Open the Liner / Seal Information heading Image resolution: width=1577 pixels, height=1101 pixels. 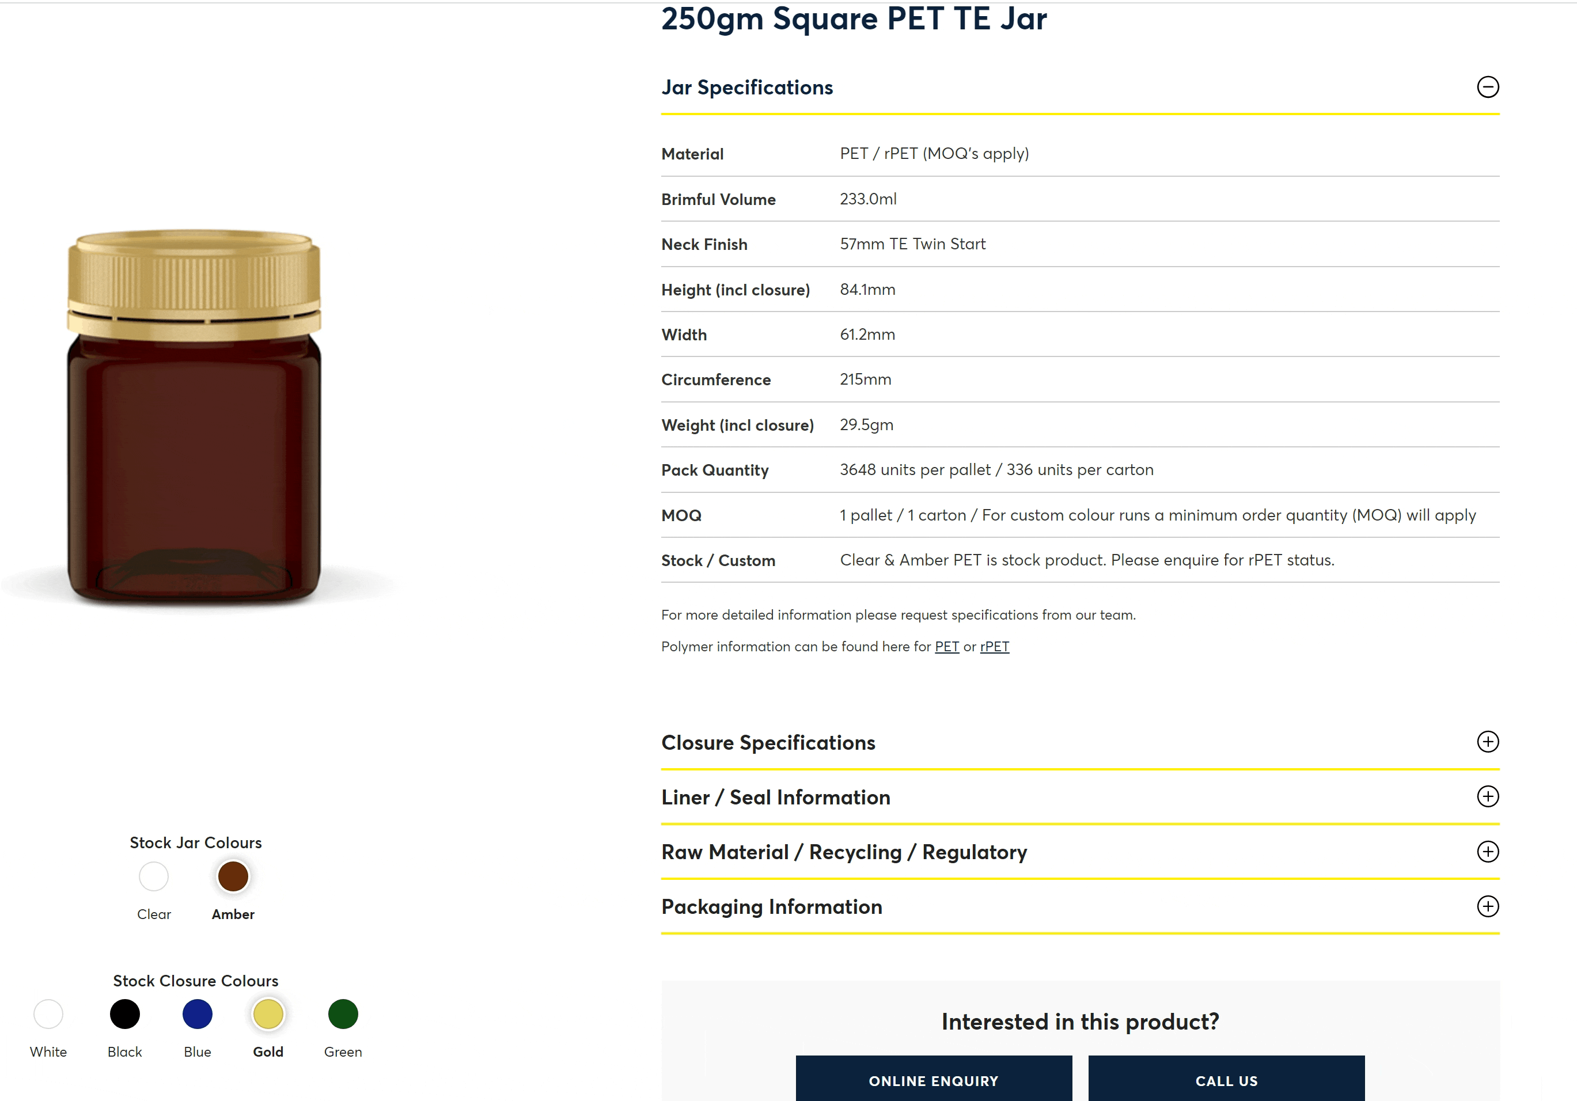775,798
